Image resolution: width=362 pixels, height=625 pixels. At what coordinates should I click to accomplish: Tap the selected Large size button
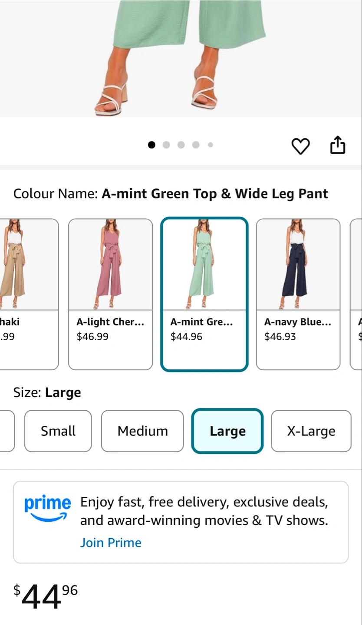click(227, 431)
